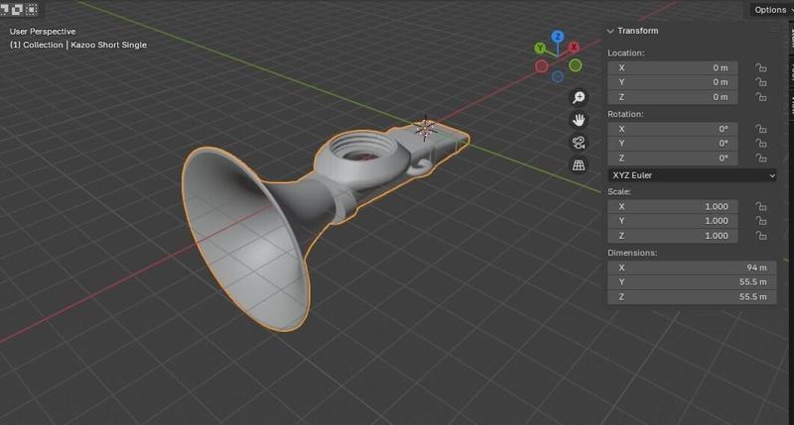794x425 pixels.
Task: Click the blue Z axis gizmo handle
Action: (558, 37)
